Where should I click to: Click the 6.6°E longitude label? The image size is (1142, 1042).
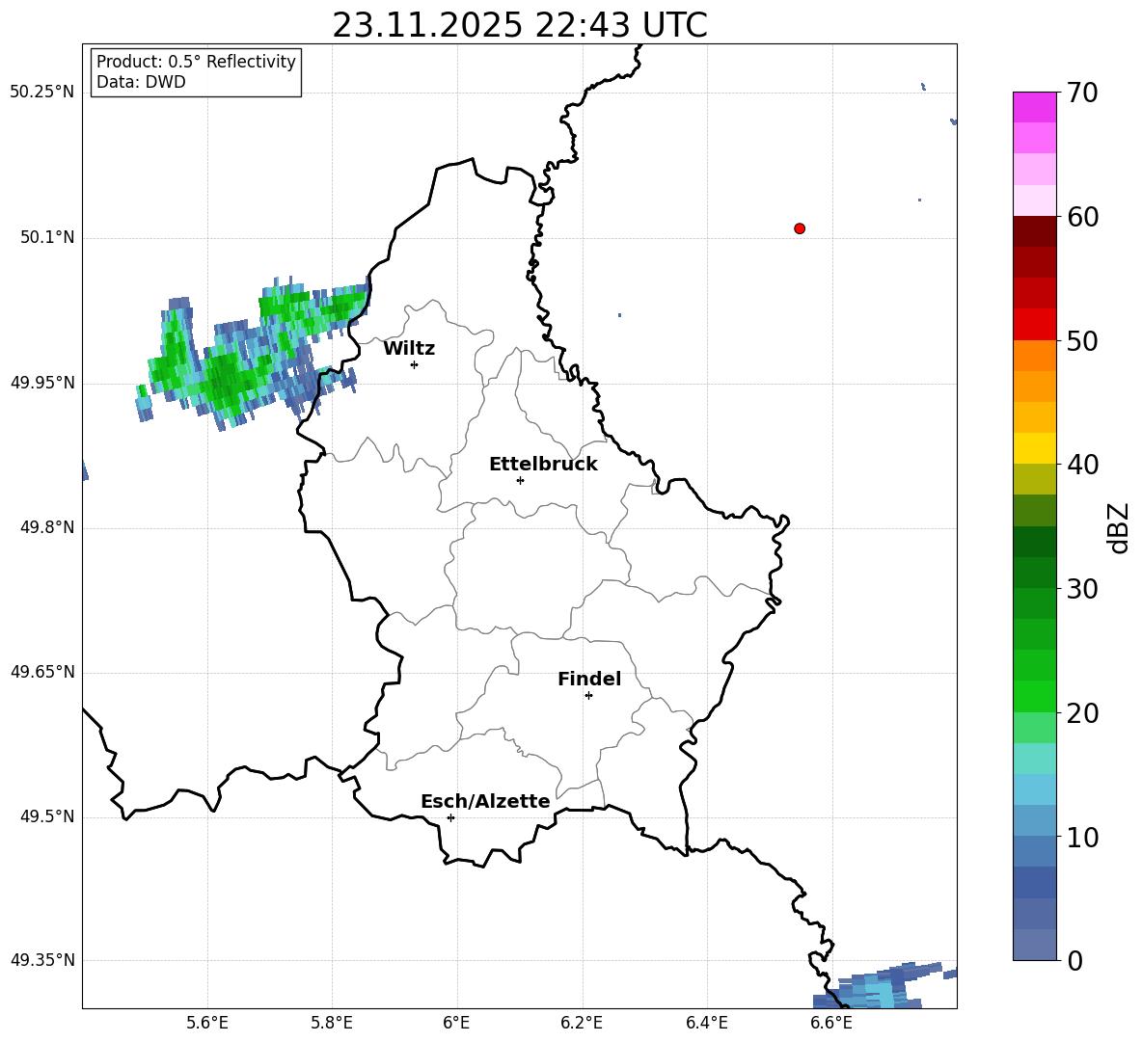(x=831, y=1023)
